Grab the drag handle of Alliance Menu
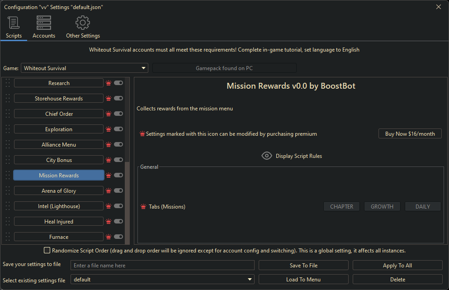449x290 pixels. (8, 144)
